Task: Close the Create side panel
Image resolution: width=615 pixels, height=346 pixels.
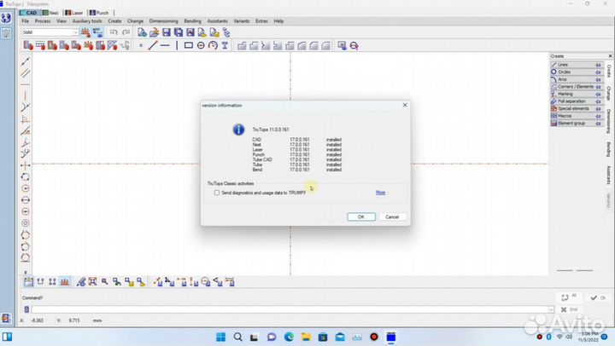Action: [x=610, y=56]
